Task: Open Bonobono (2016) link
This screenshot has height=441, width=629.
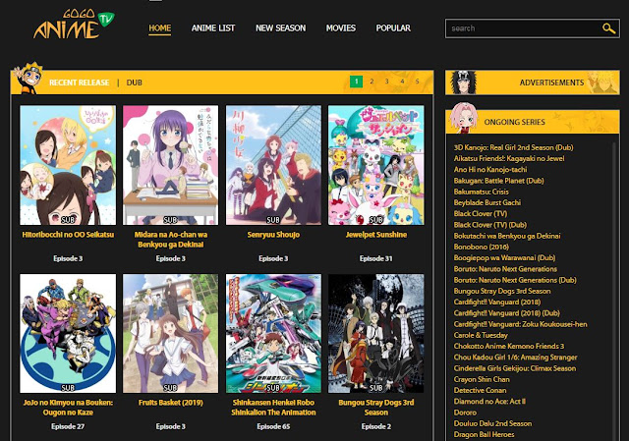Action: click(481, 247)
